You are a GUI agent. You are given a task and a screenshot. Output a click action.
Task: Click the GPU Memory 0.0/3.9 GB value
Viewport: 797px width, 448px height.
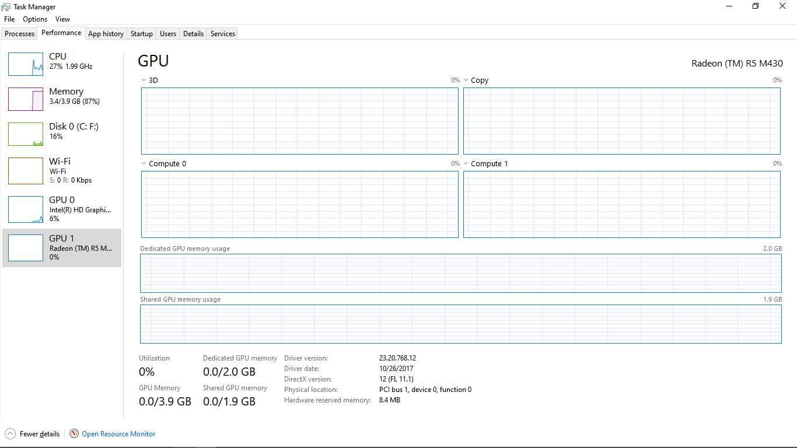click(165, 401)
